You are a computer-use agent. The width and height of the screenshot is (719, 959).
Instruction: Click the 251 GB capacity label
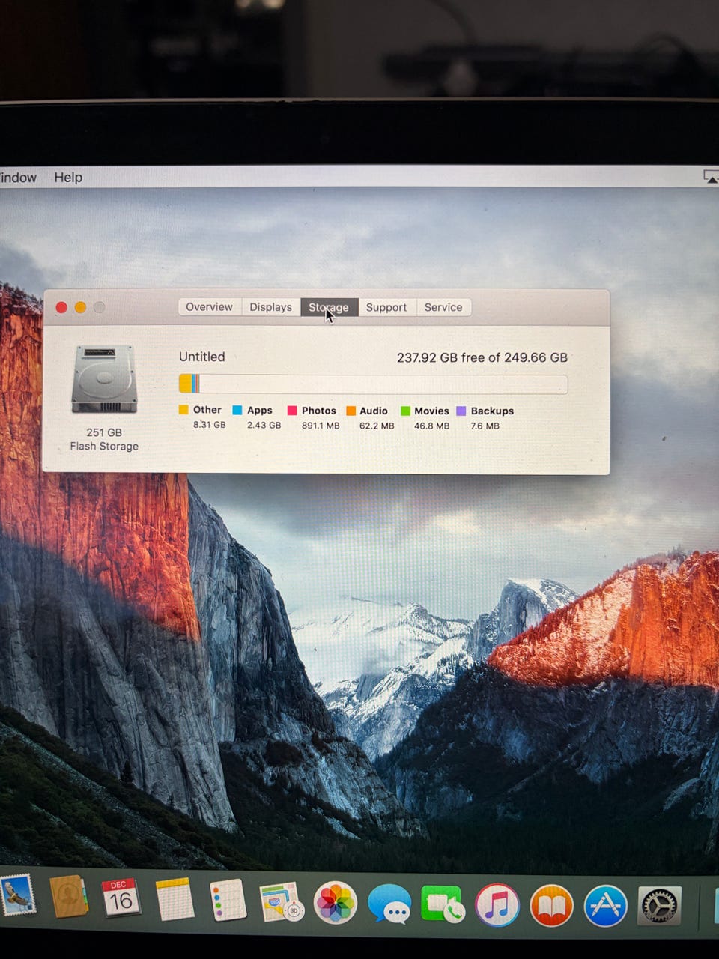(x=104, y=432)
